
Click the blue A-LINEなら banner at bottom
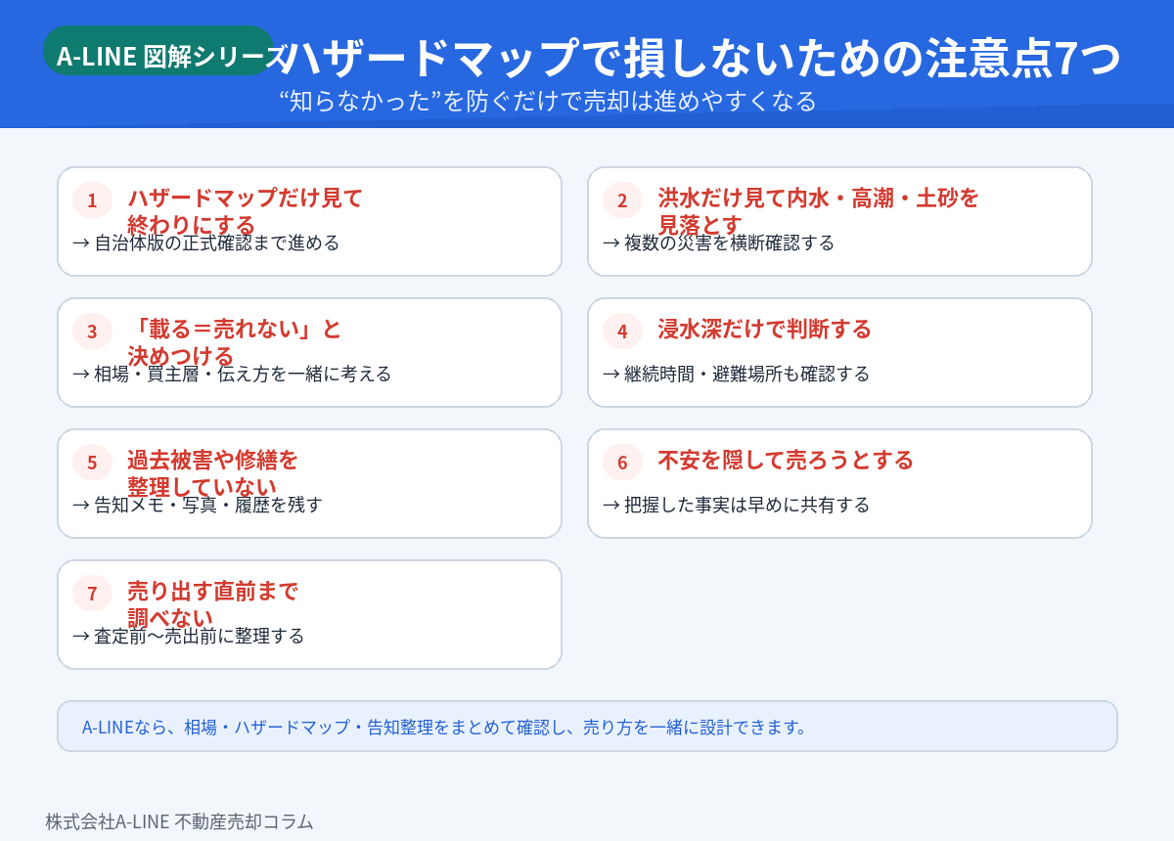tap(587, 727)
